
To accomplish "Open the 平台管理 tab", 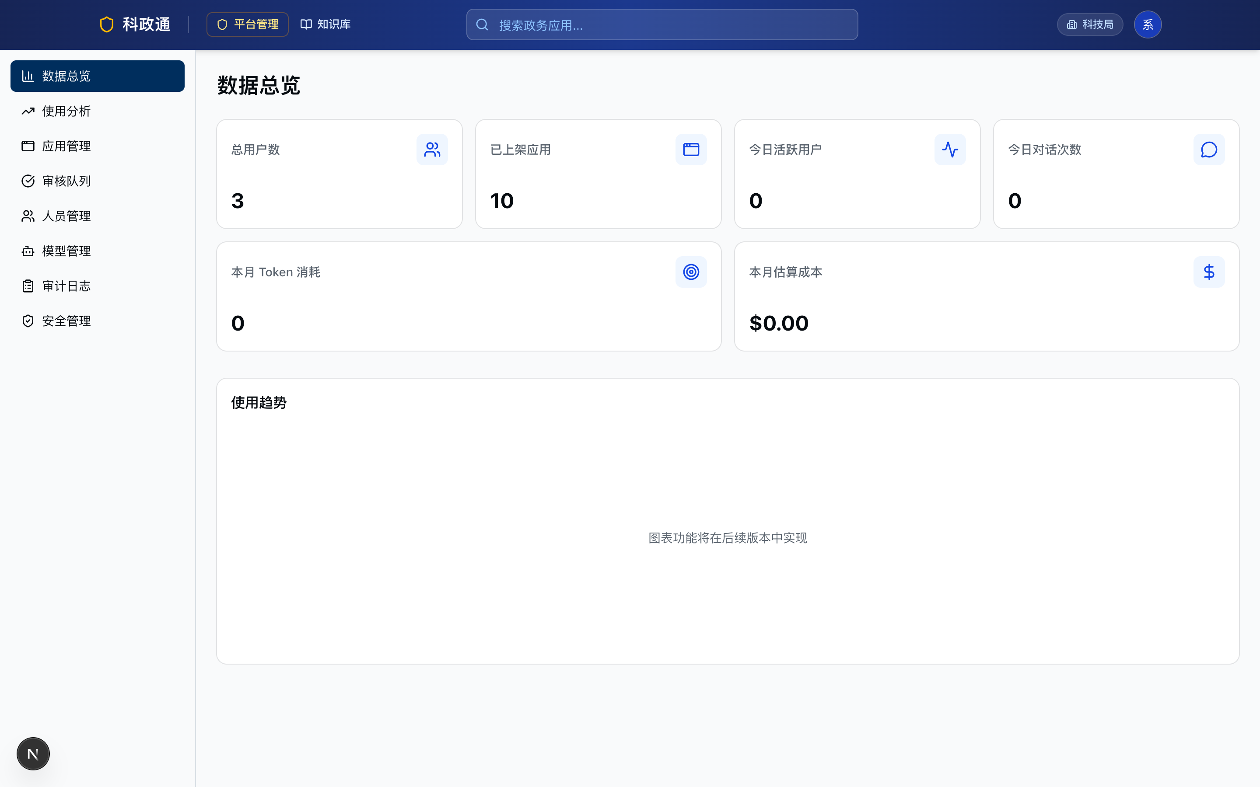I will (247, 24).
